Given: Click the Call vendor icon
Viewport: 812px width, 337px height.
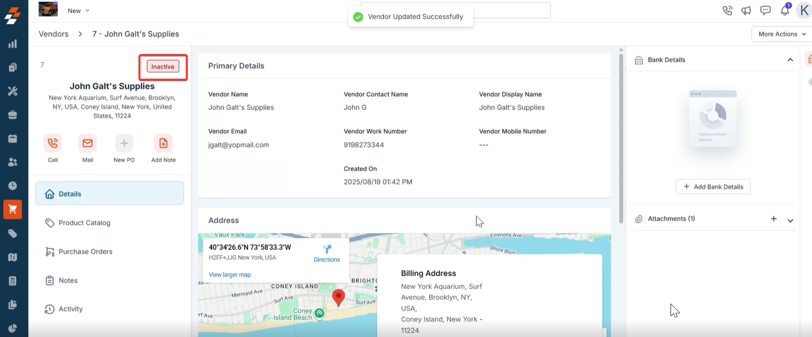Looking at the screenshot, I should (x=52, y=143).
